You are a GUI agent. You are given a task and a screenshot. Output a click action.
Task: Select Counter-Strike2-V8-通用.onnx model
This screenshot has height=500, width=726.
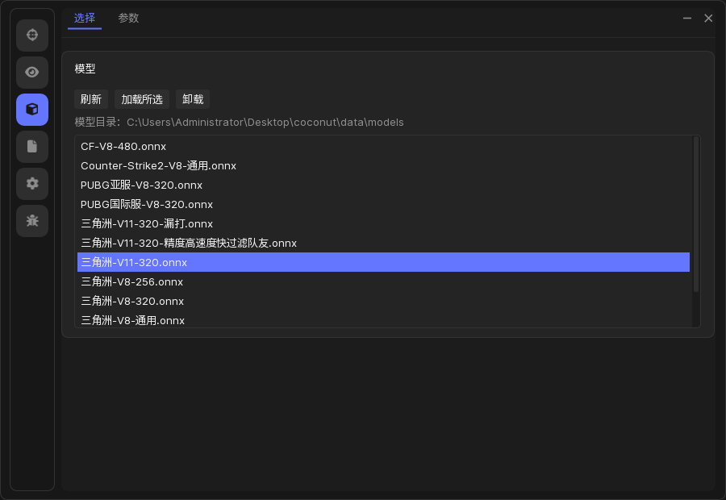pos(383,166)
